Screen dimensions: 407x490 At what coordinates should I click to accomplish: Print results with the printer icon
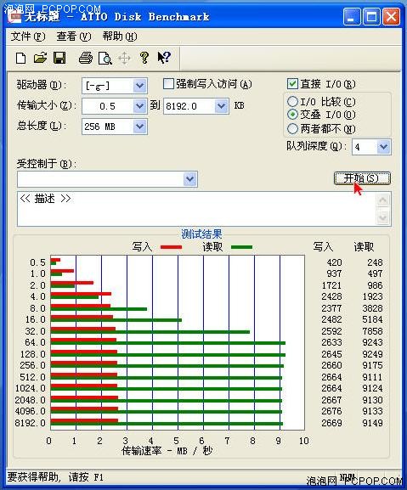pos(85,58)
